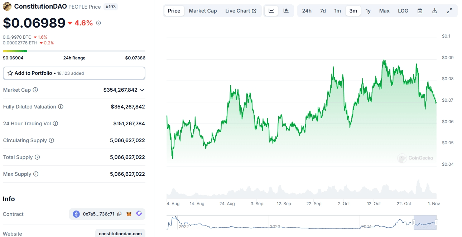Switch to the candlestick chart icon
The image size is (462, 237).
coord(286,11)
